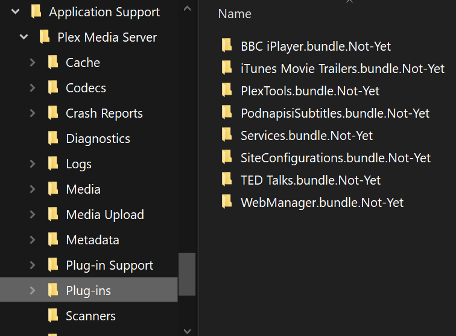
Task: Select the Scanners tree label
Action: (x=90, y=316)
